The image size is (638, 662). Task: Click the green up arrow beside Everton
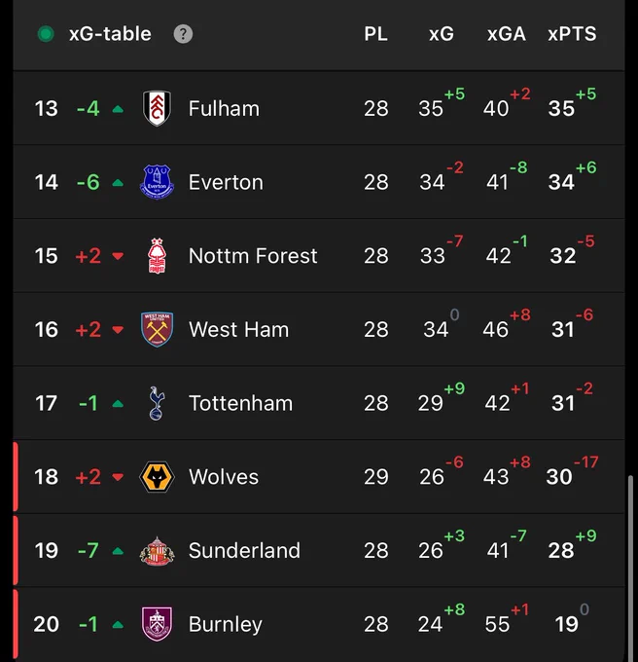(118, 183)
